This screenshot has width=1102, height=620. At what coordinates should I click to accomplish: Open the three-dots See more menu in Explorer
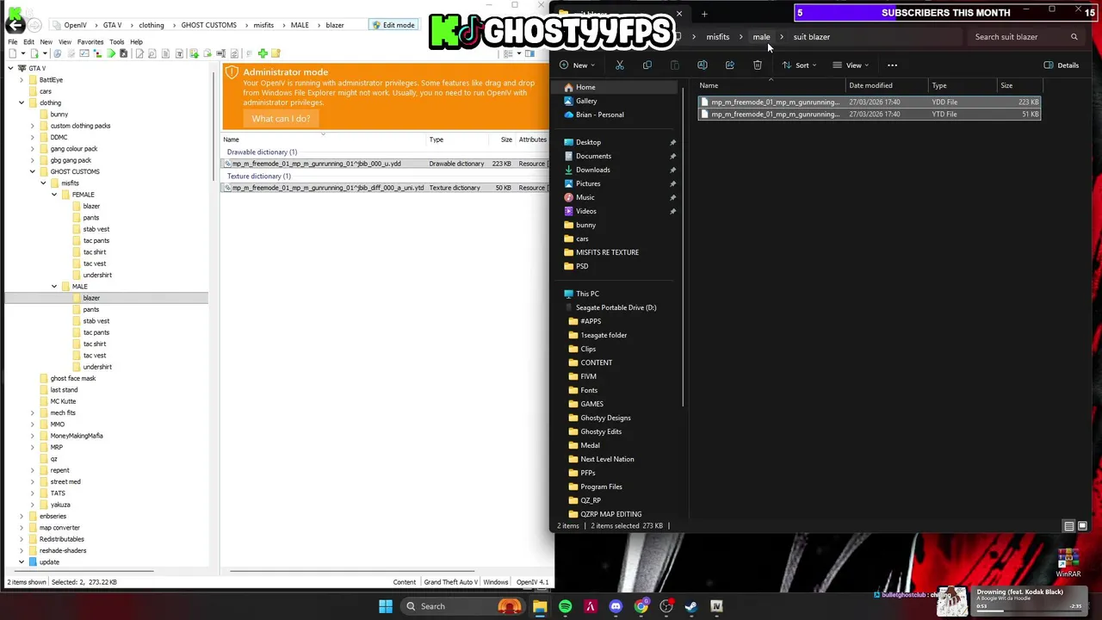[892, 65]
